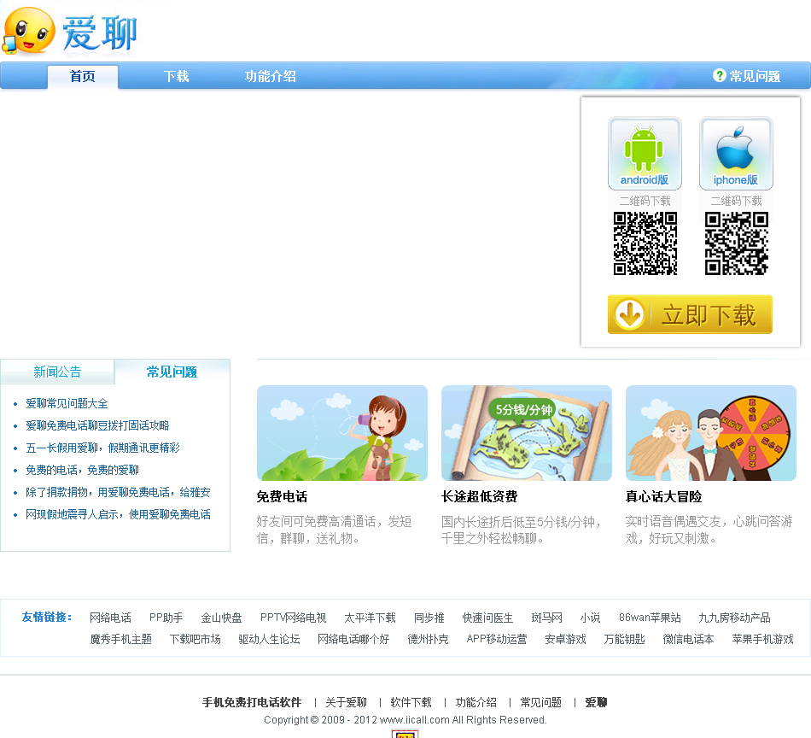The height and width of the screenshot is (738, 811).
Task: Open the 金山快盘 friend link
Action: tap(221, 618)
